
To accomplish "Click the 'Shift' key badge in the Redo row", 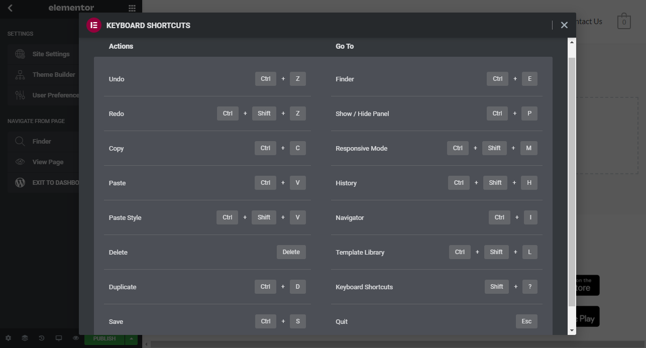I will click(264, 113).
